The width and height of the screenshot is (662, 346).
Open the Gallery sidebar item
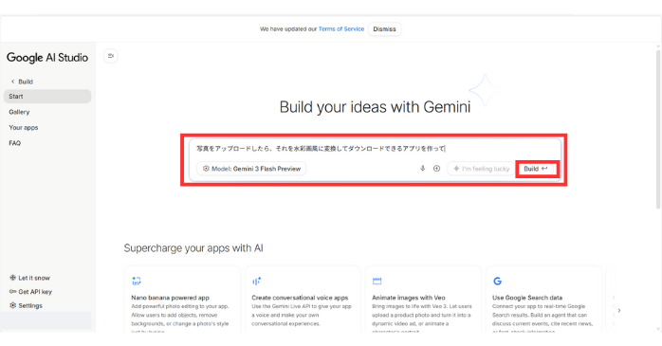(19, 112)
